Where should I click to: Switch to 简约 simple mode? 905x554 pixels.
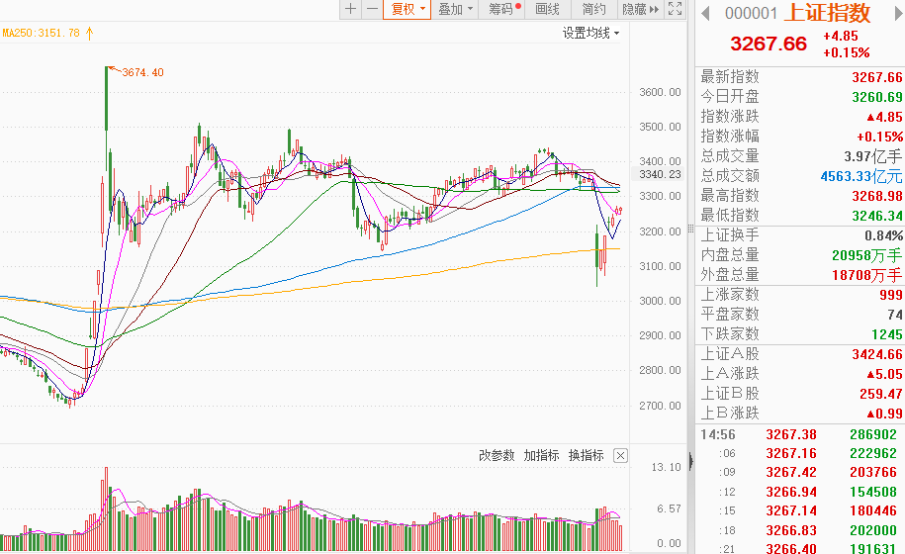(594, 9)
